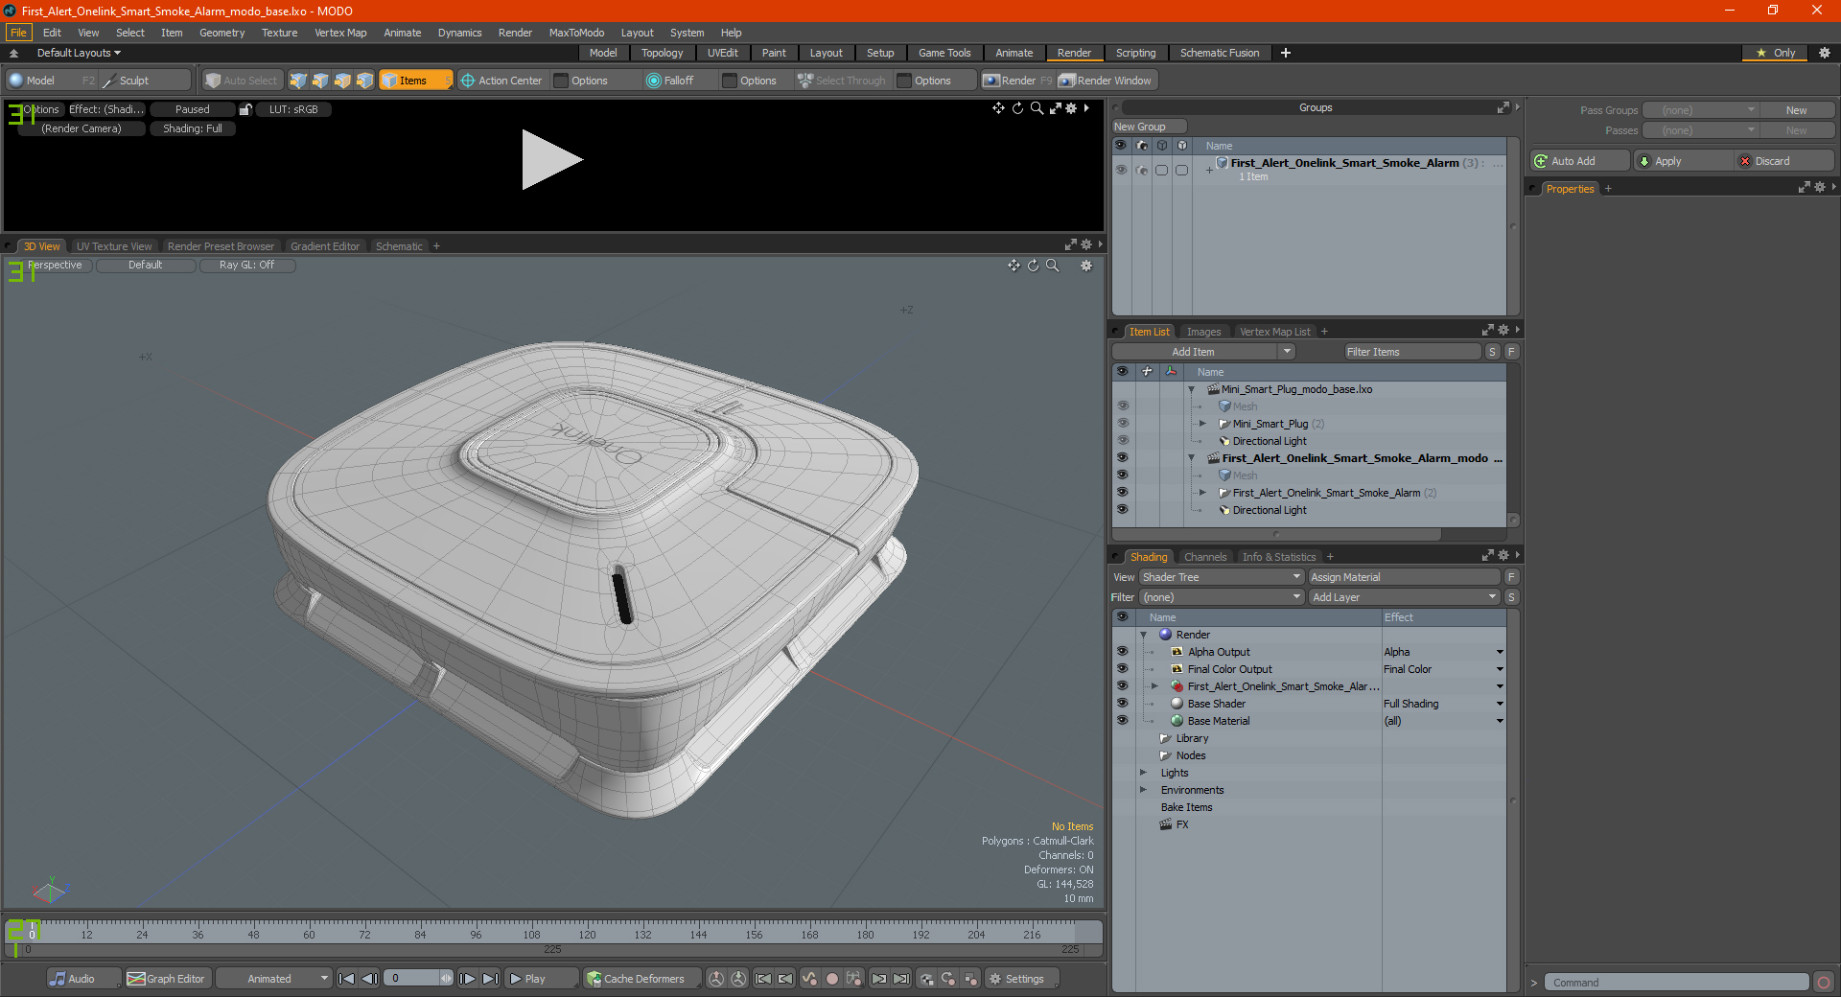Open the Texture menu
This screenshot has width=1841, height=997.
(279, 33)
